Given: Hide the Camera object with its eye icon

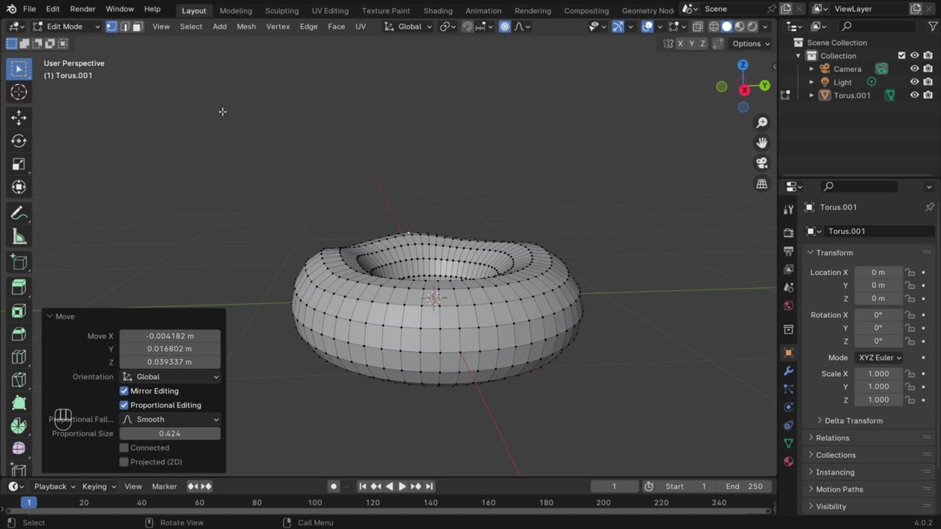Looking at the screenshot, I should pos(915,69).
